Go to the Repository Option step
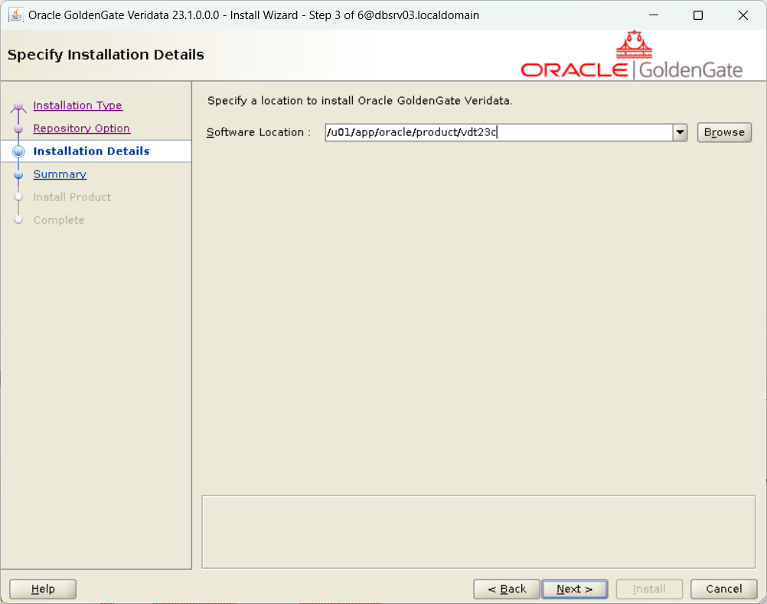This screenshot has height=604, width=767. pyautogui.click(x=82, y=128)
